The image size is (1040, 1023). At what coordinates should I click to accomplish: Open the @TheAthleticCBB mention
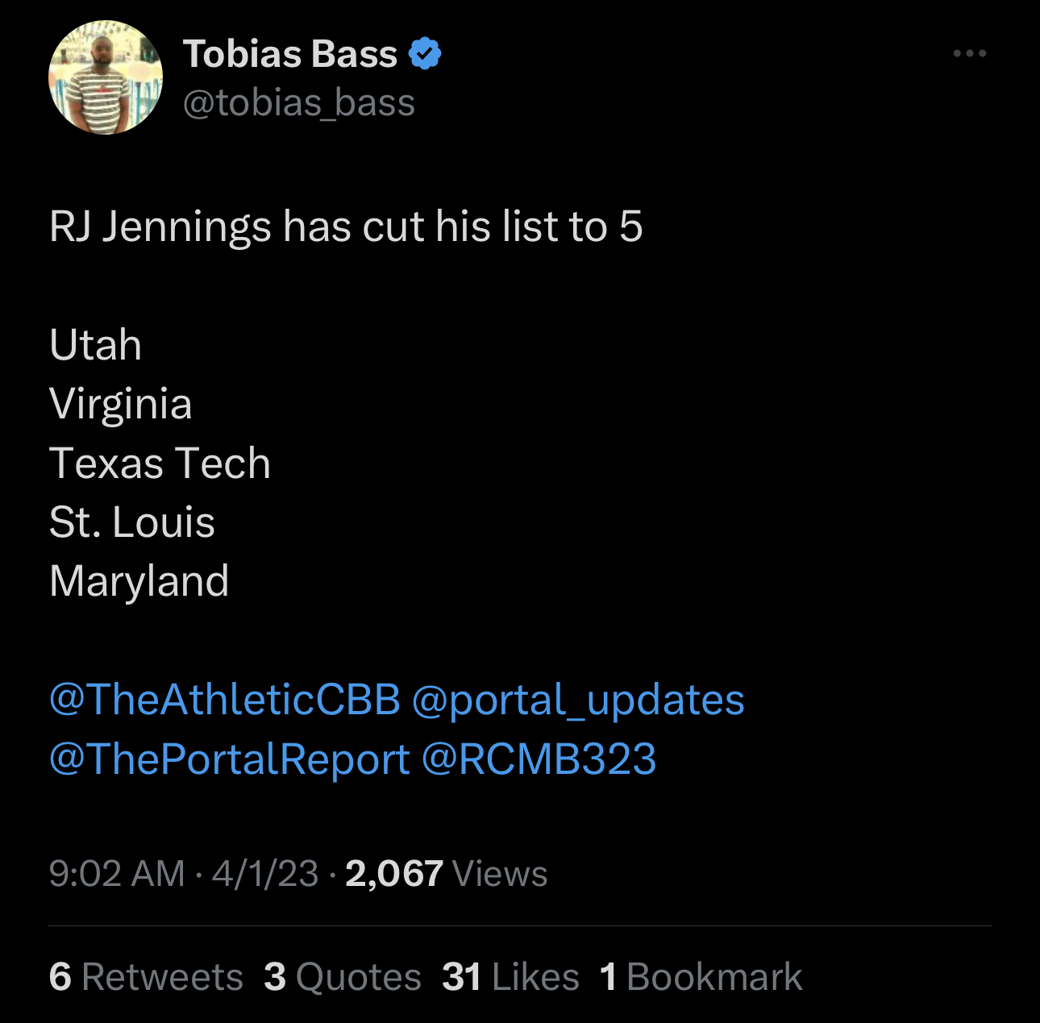tap(225, 699)
